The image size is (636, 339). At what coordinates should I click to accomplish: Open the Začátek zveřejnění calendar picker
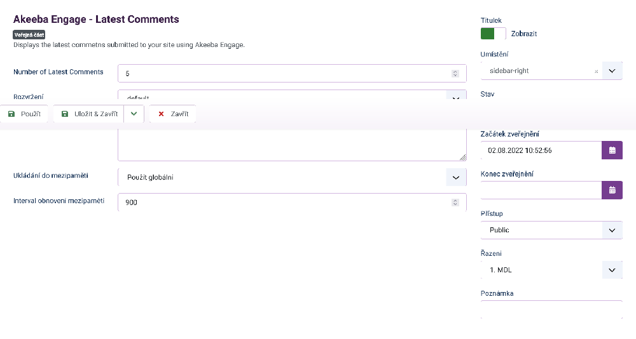pyautogui.click(x=612, y=150)
